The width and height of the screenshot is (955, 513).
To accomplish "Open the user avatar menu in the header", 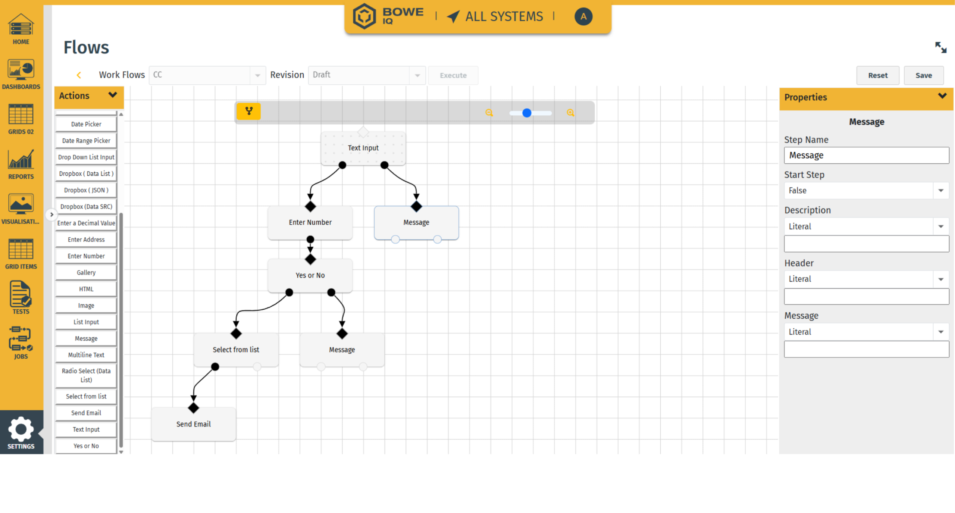I will [583, 16].
